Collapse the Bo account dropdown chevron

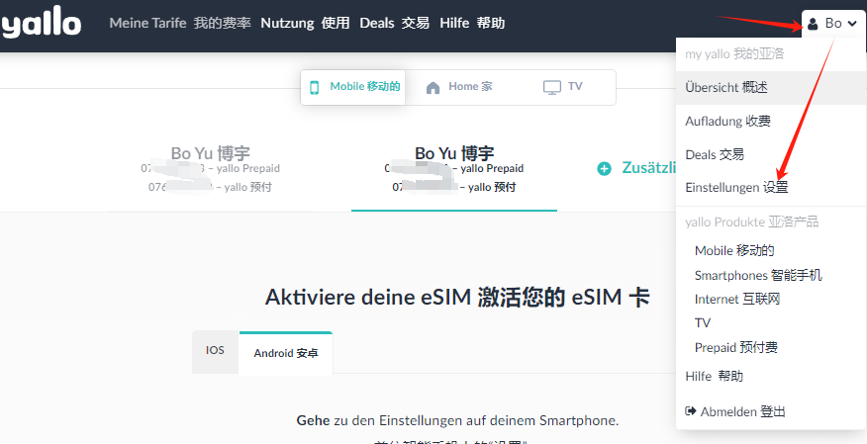point(852,24)
